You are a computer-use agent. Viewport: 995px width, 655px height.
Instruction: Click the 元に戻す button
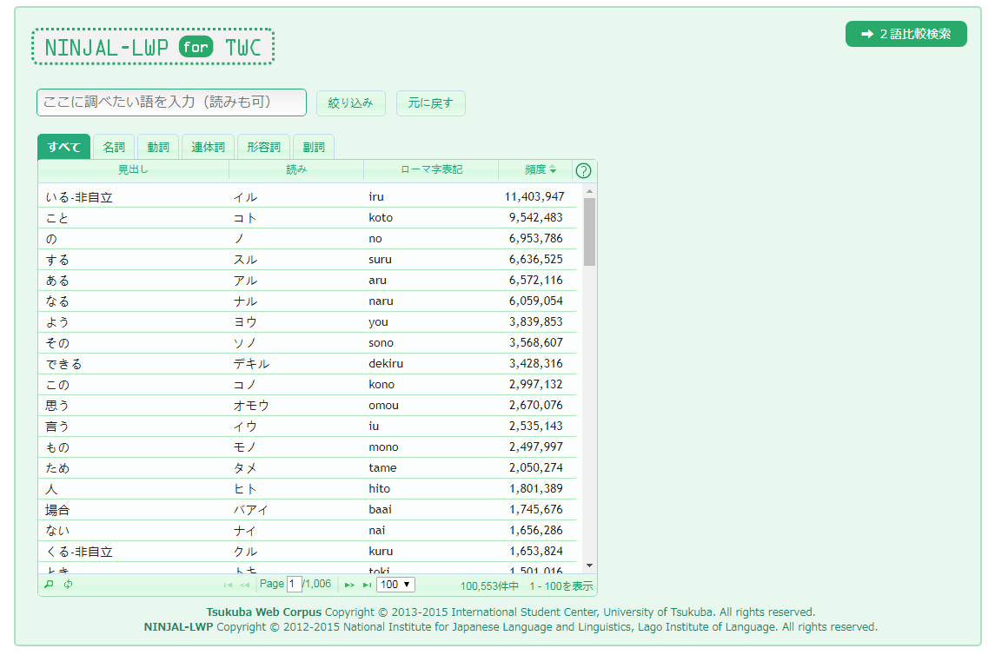coord(430,103)
